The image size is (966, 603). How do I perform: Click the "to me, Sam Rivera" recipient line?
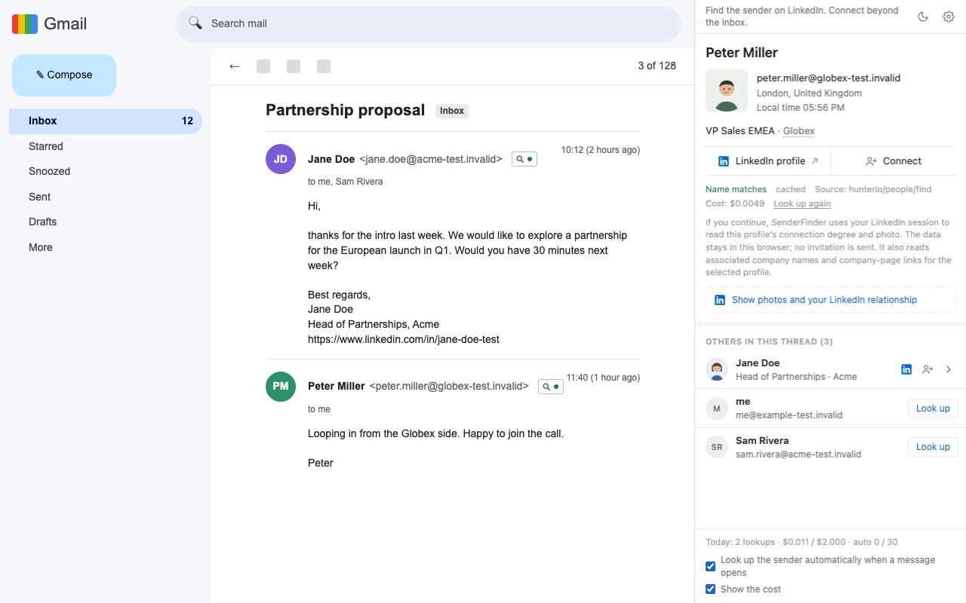coord(345,182)
